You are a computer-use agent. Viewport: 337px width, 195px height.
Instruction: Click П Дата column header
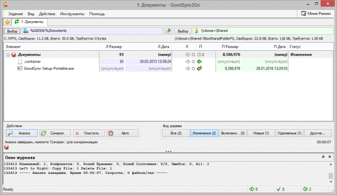[x=264, y=47]
